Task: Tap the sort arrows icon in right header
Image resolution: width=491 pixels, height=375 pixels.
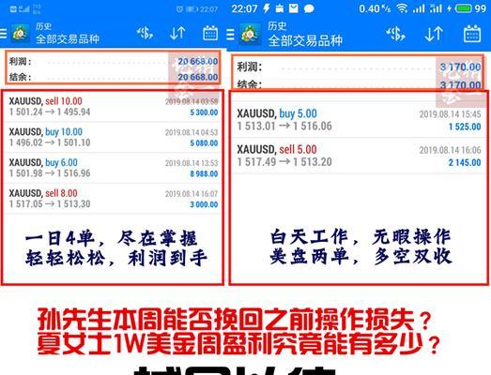Action: point(434,34)
